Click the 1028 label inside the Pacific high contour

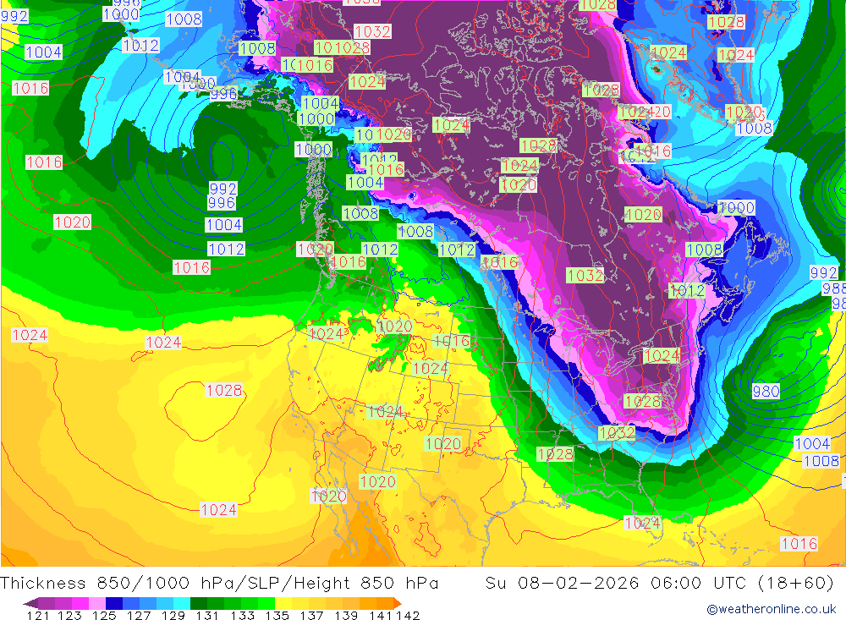pos(224,390)
